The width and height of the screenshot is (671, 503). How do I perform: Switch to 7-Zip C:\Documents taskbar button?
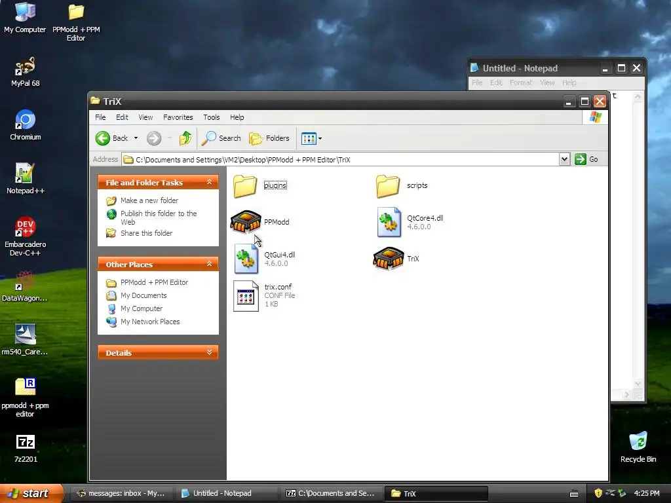point(331,493)
